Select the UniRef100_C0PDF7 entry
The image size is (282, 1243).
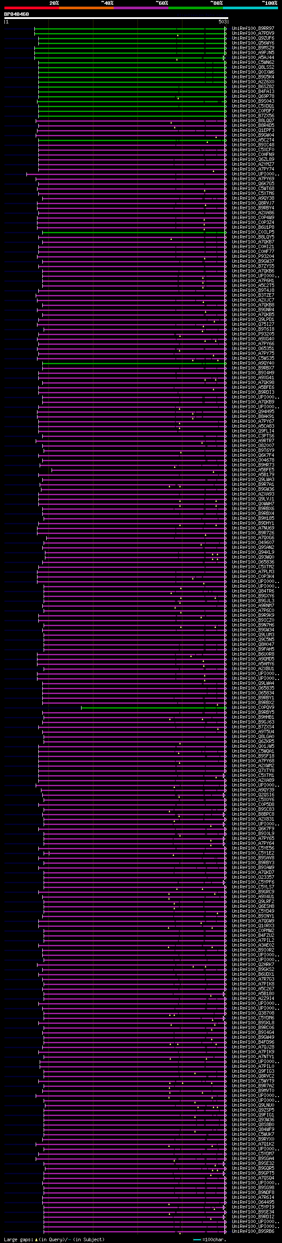[x=253, y=111]
